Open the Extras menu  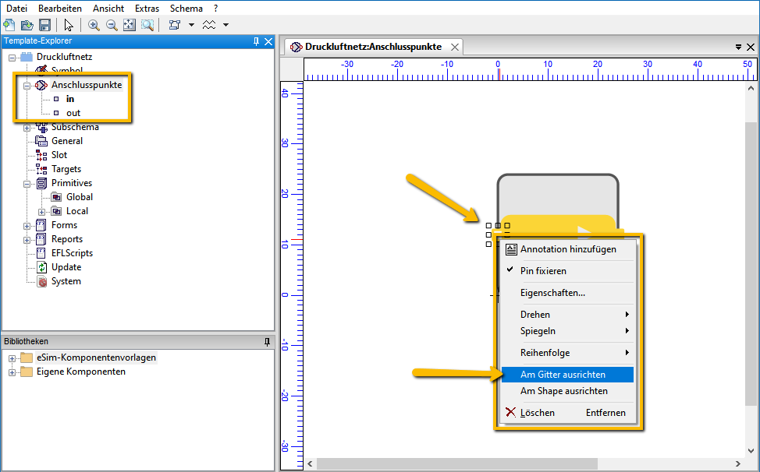(147, 9)
